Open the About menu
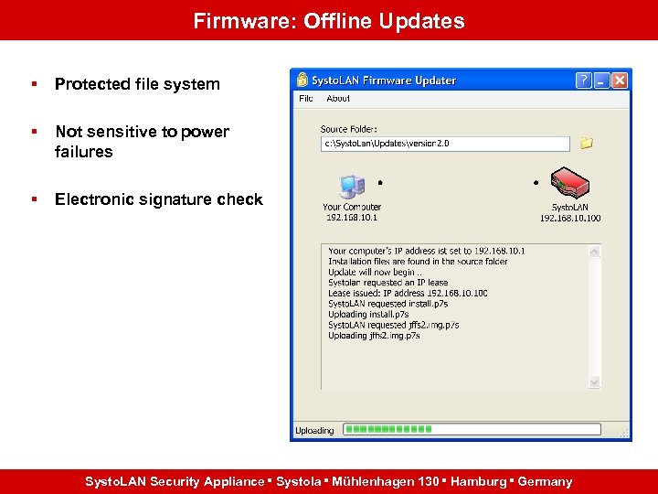658x494 pixels. [x=338, y=98]
